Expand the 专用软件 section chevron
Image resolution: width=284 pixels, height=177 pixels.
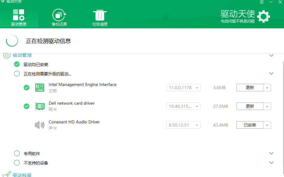271,153
